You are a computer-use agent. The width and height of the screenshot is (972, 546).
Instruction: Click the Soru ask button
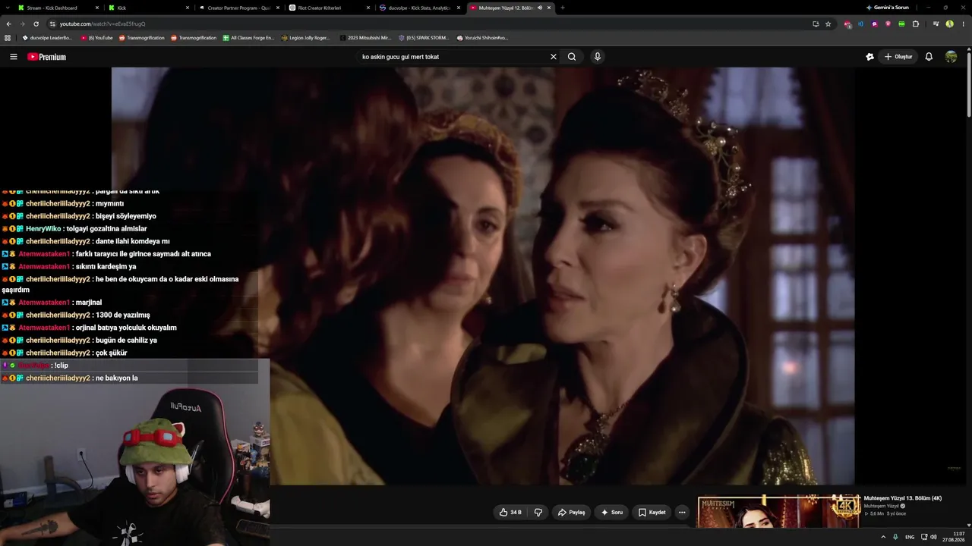[611, 513]
